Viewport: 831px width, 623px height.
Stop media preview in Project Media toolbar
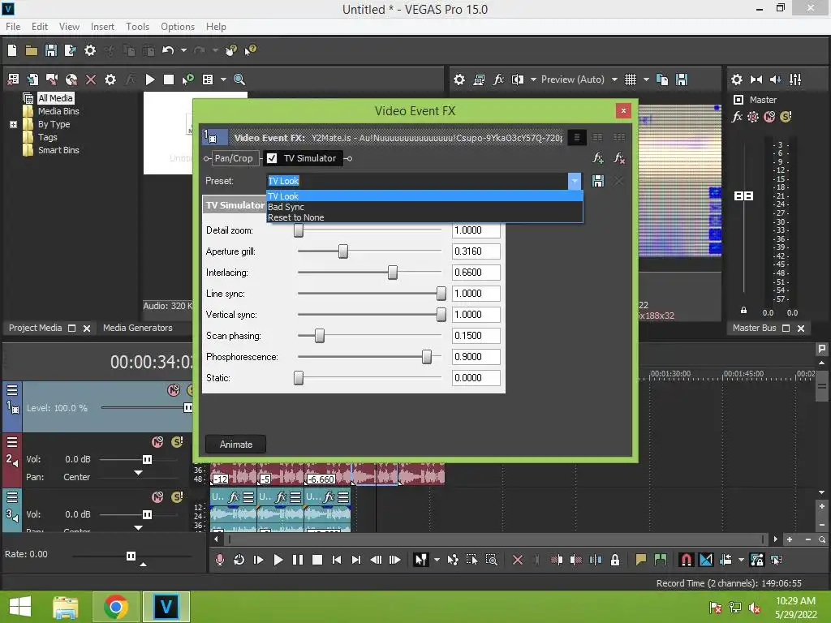point(169,79)
